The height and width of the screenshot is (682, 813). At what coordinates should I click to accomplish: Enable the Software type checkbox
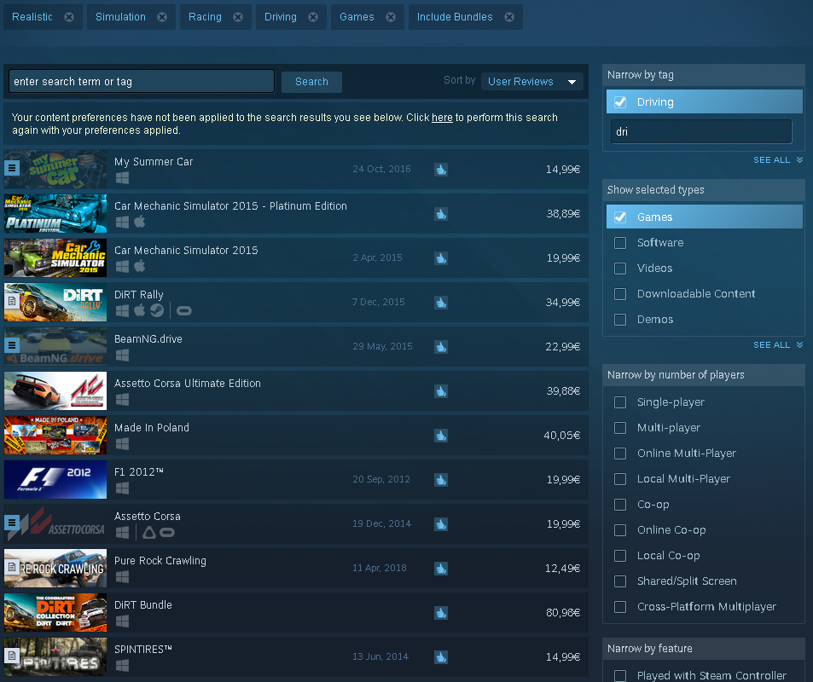pyautogui.click(x=620, y=242)
